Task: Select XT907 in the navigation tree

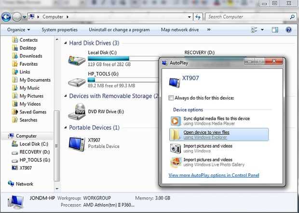Action: [22, 168]
